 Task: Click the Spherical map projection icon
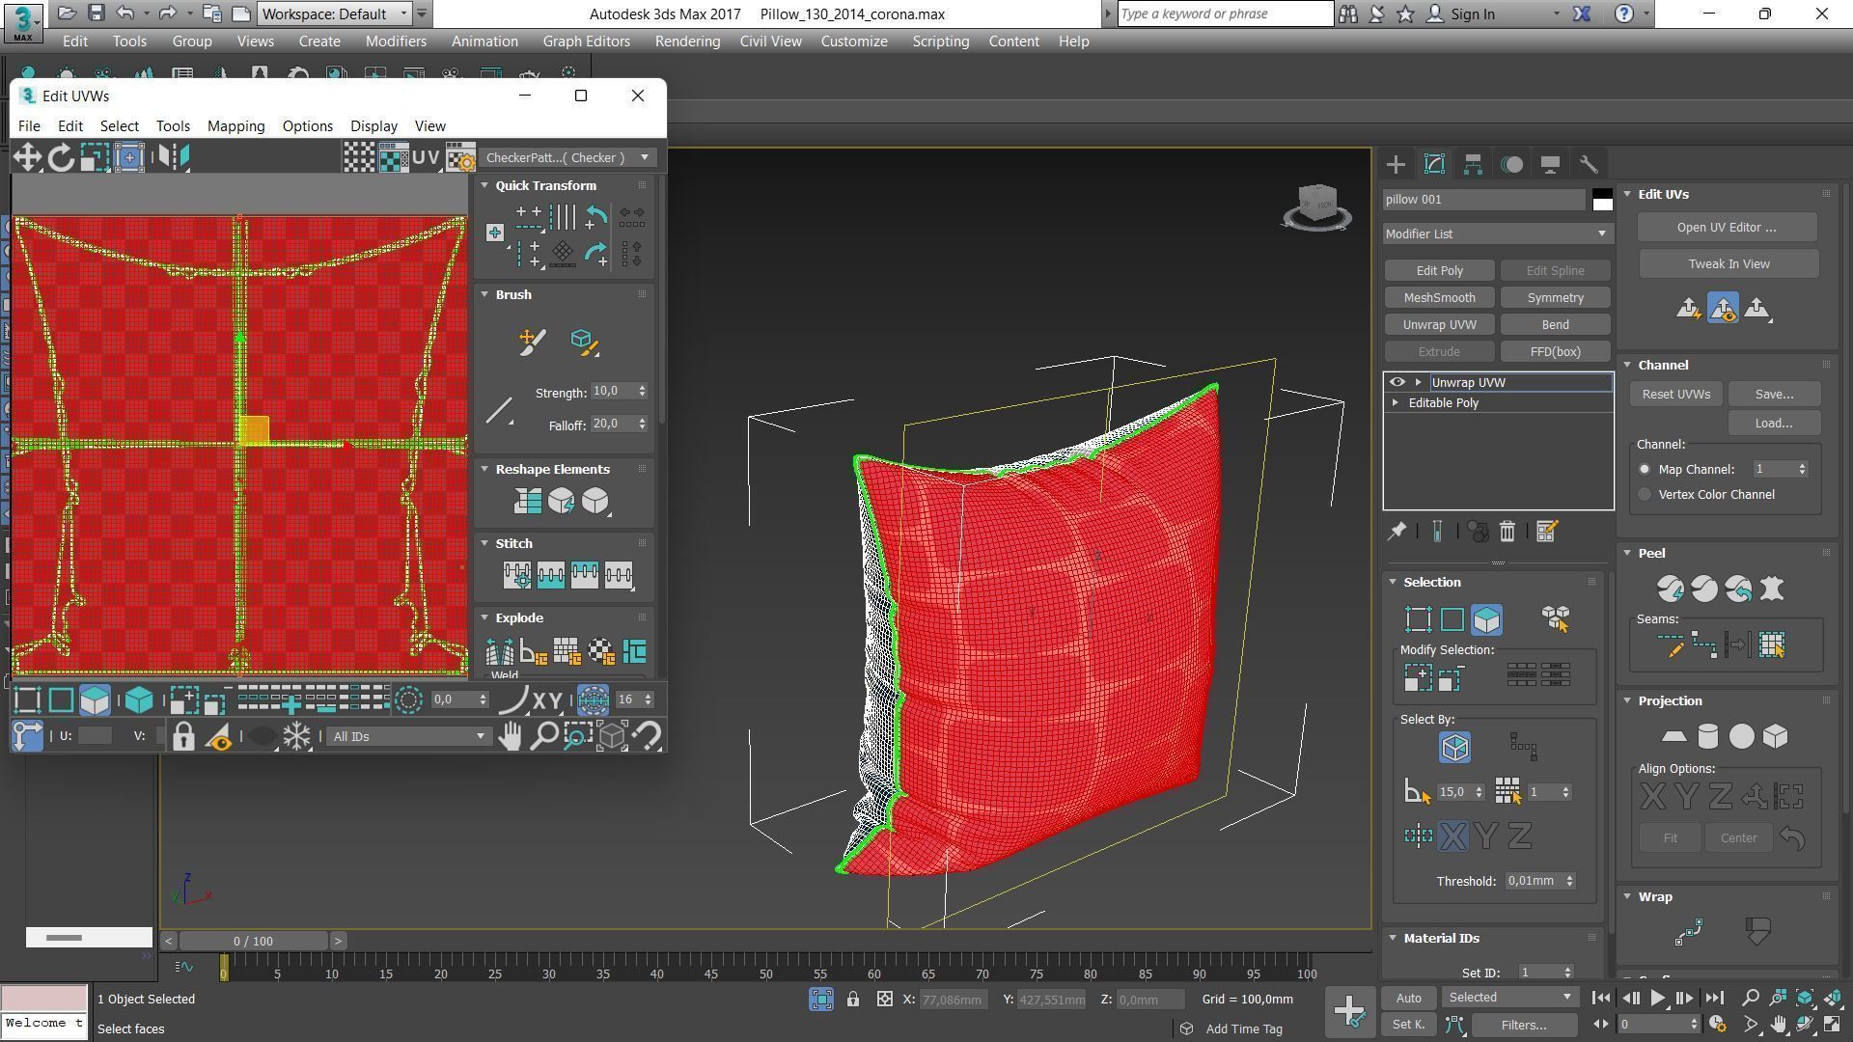coord(1741,737)
